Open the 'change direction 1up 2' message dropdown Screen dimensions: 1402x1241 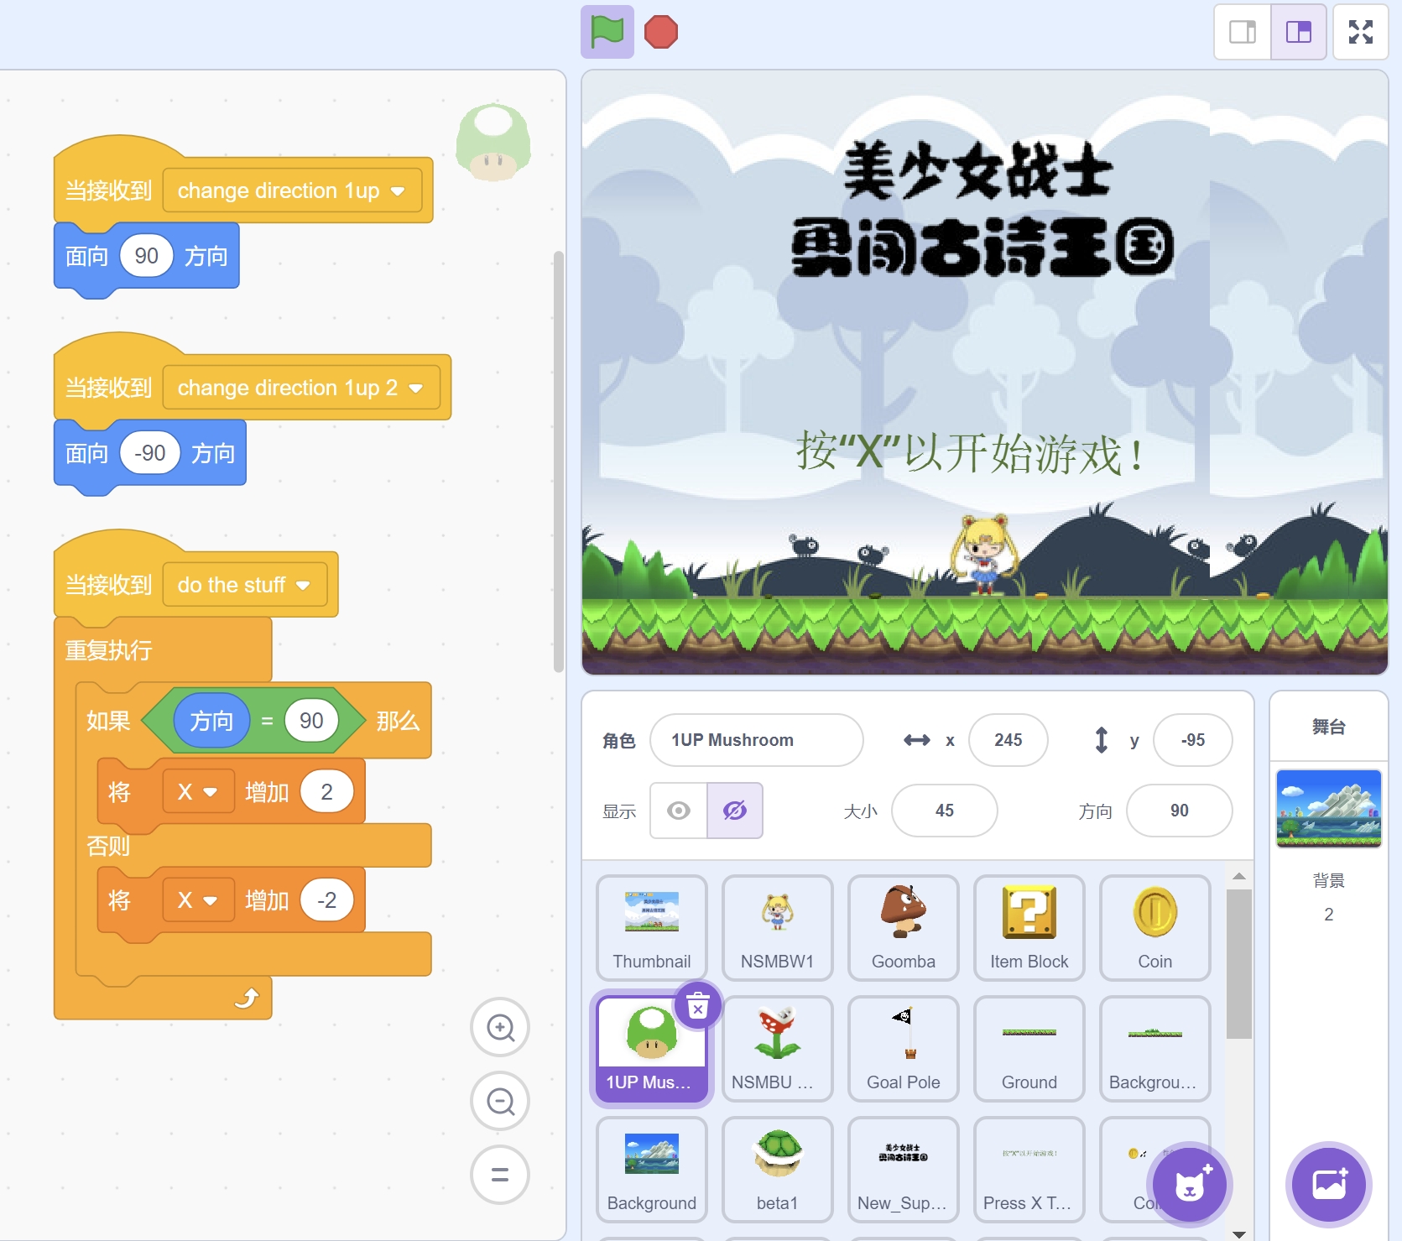click(x=416, y=388)
